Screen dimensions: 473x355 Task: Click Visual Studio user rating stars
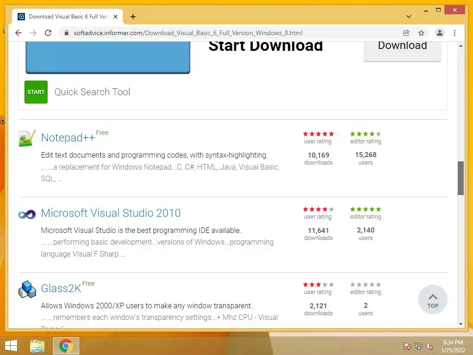(318, 209)
